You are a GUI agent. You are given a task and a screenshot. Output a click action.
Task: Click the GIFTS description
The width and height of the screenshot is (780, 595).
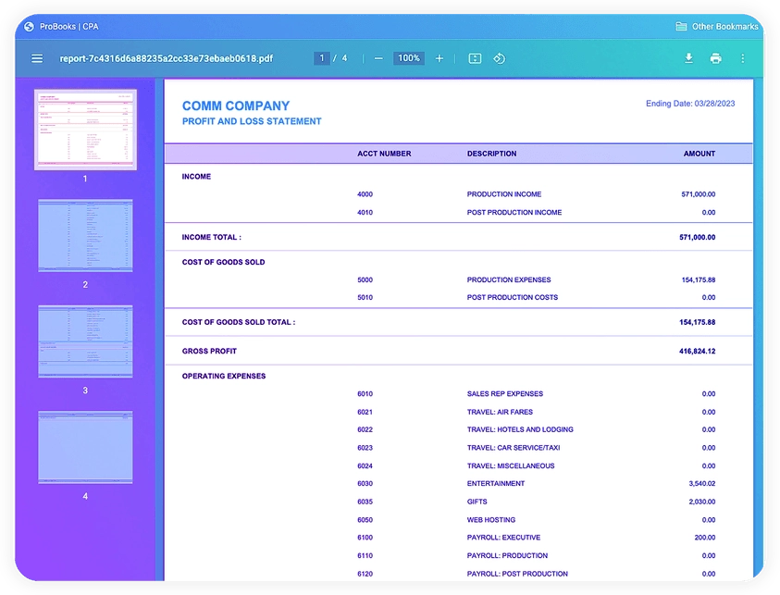coord(477,502)
